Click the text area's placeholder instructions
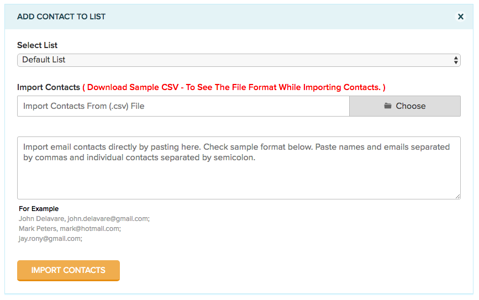 236,152
